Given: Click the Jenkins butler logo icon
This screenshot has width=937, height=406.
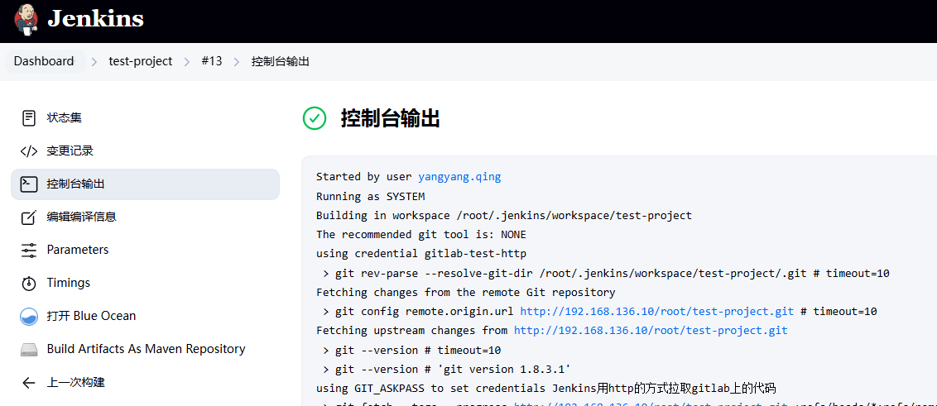Looking at the screenshot, I should point(25,19).
